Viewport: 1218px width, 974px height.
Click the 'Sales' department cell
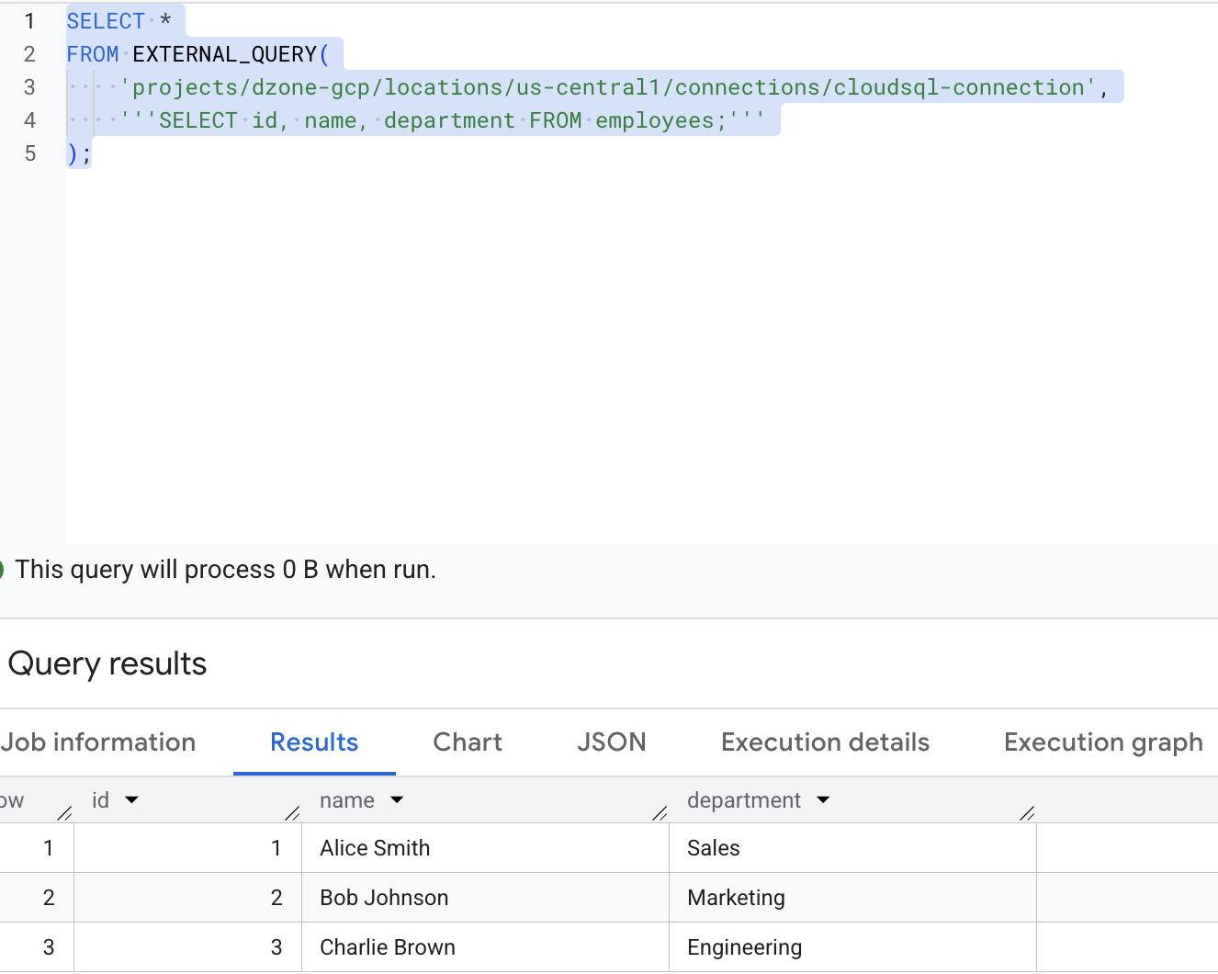point(852,848)
